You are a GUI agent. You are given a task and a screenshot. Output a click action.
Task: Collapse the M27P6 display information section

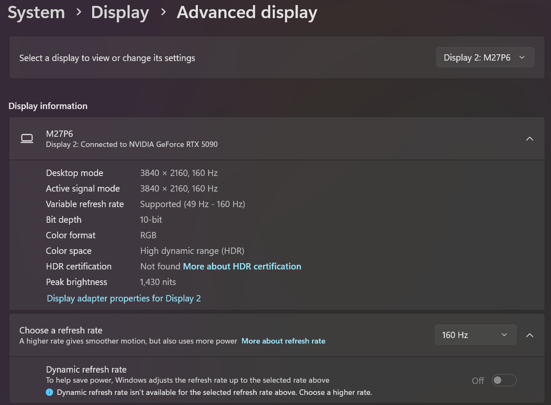pyautogui.click(x=530, y=139)
